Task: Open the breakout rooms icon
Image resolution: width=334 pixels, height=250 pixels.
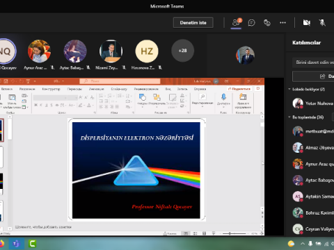Action: 267,23
